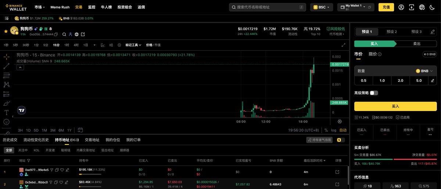This screenshot has height=189, width=441.
Task: Click the magnifier search icon beside token address
Action: pyautogui.click(x=64, y=34)
